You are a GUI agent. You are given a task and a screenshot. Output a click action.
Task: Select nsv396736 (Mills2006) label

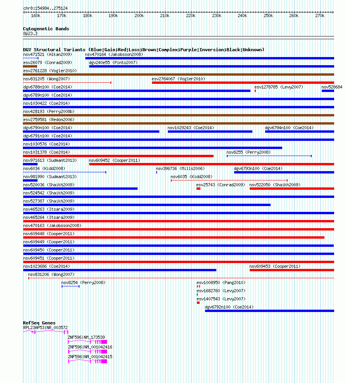180,168
